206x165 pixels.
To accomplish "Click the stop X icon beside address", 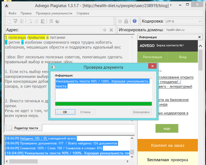I will [x=111, y=30].
